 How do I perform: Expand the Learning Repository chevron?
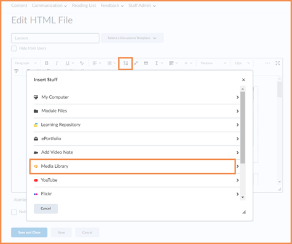(x=237, y=125)
